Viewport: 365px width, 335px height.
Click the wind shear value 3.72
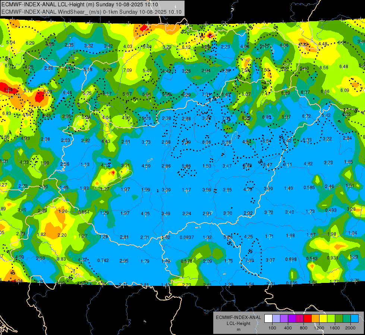pos(269,212)
